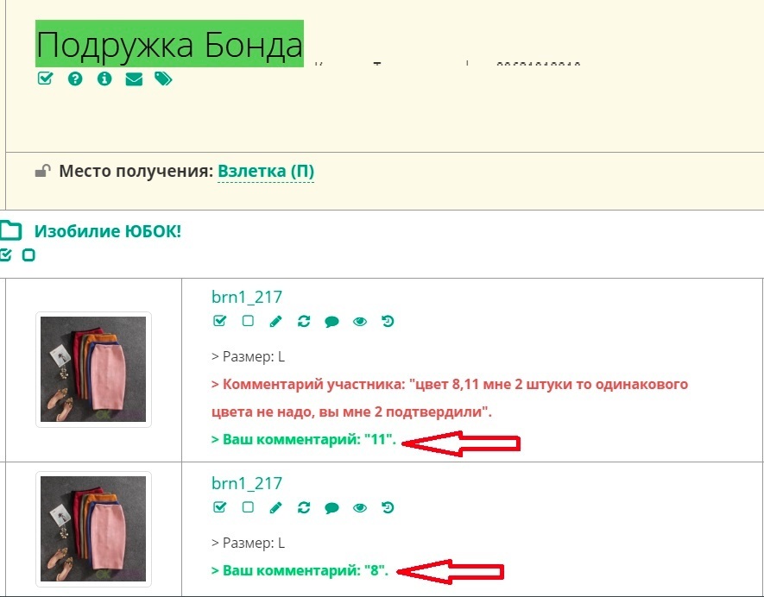The width and height of the screenshot is (764, 597).
Task: Click Размер: L text in color 8 row
Action: click(x=248, y=543)
